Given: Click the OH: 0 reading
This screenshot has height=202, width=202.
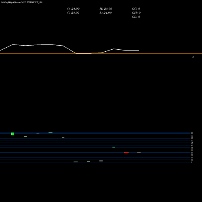Looking at the screenshot, I should tap(136, 13).
